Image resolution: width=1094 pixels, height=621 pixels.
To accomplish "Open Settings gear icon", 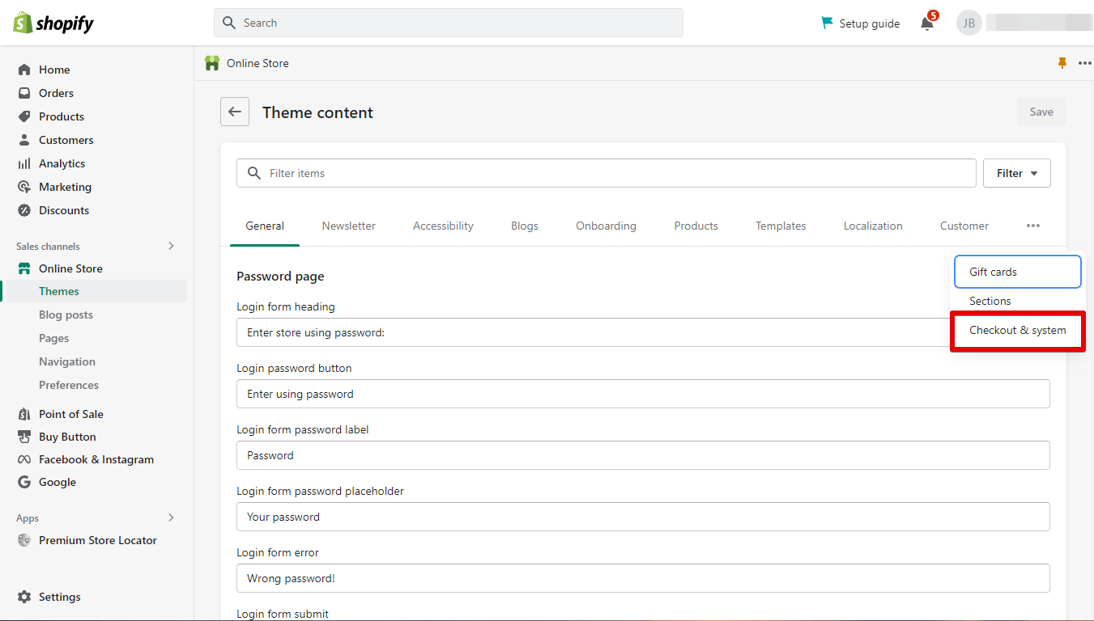I will pyautogui.click(x=24, y=597).
